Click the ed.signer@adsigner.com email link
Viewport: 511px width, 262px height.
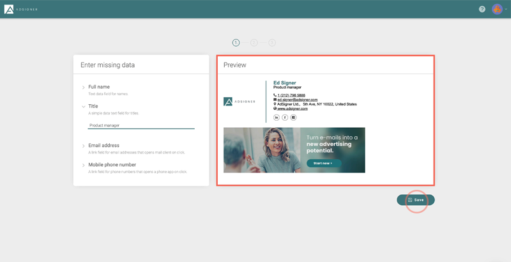pos(298,100)
